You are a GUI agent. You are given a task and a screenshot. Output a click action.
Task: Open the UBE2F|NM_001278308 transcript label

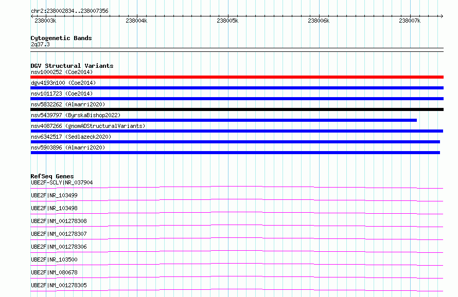pyautogui.click(x=59, y=221)
